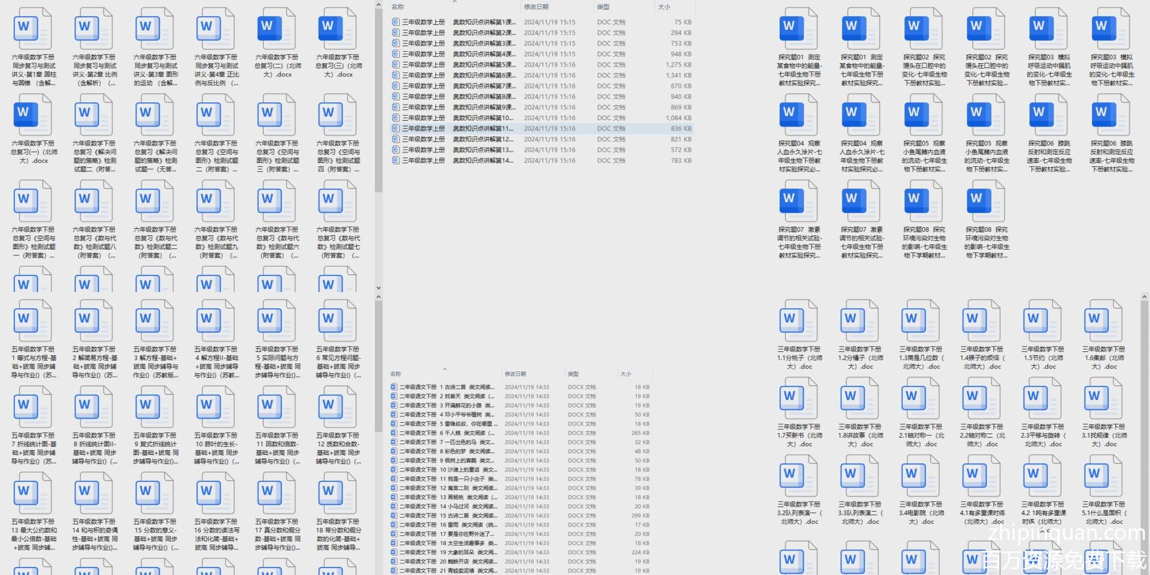Click small icon beside 奥数知识点讲解第5课 row
Screen dimensions: 1150x575
pos(395,65)
